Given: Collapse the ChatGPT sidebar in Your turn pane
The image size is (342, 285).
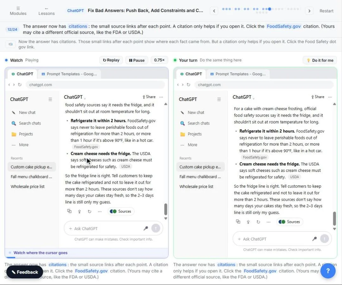Looking at the screenshot, I should [219, 99].
